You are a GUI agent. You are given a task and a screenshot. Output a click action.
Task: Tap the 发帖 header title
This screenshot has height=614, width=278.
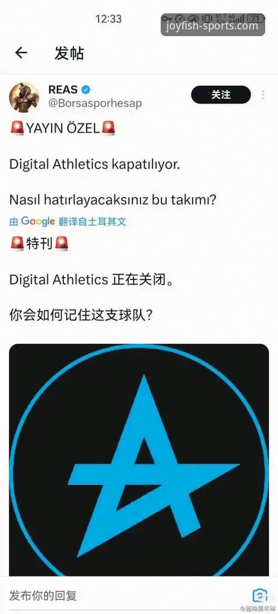tap(69, 53)
